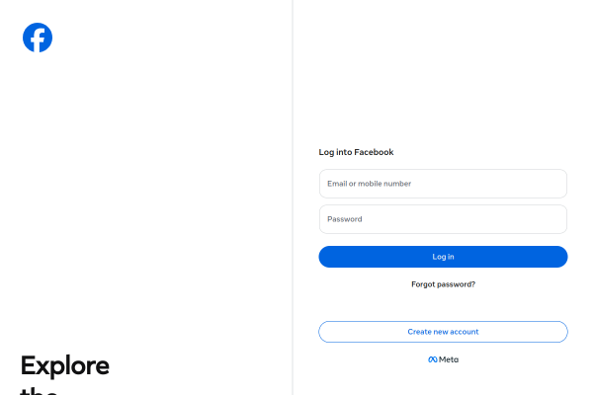Click the Meta wordmark text

tap(449, 359)
